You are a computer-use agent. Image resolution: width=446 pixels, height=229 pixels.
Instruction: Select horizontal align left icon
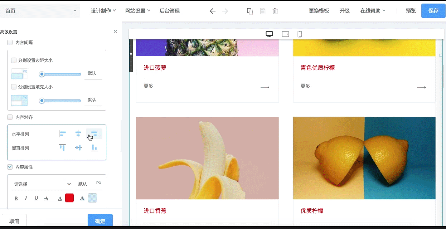[x=62, y=134]
